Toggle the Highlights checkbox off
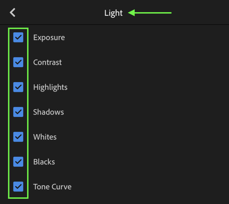229x204 pixels. pos(18,87)
